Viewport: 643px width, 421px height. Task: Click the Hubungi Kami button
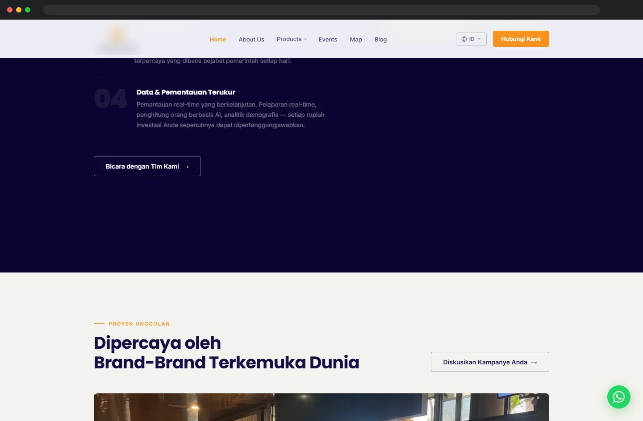[521, 39]
